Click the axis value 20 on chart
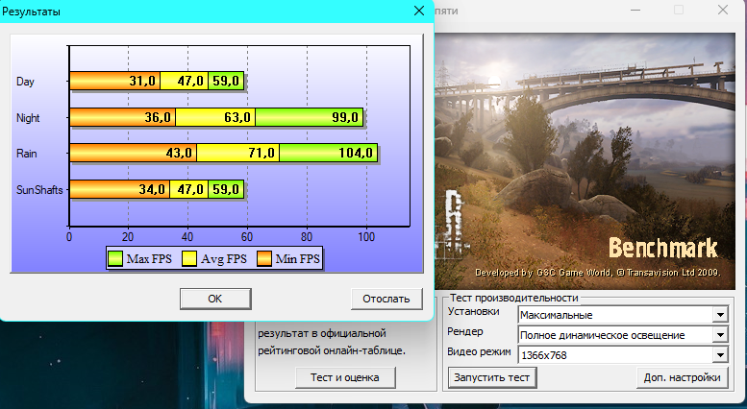 (128, 236)
